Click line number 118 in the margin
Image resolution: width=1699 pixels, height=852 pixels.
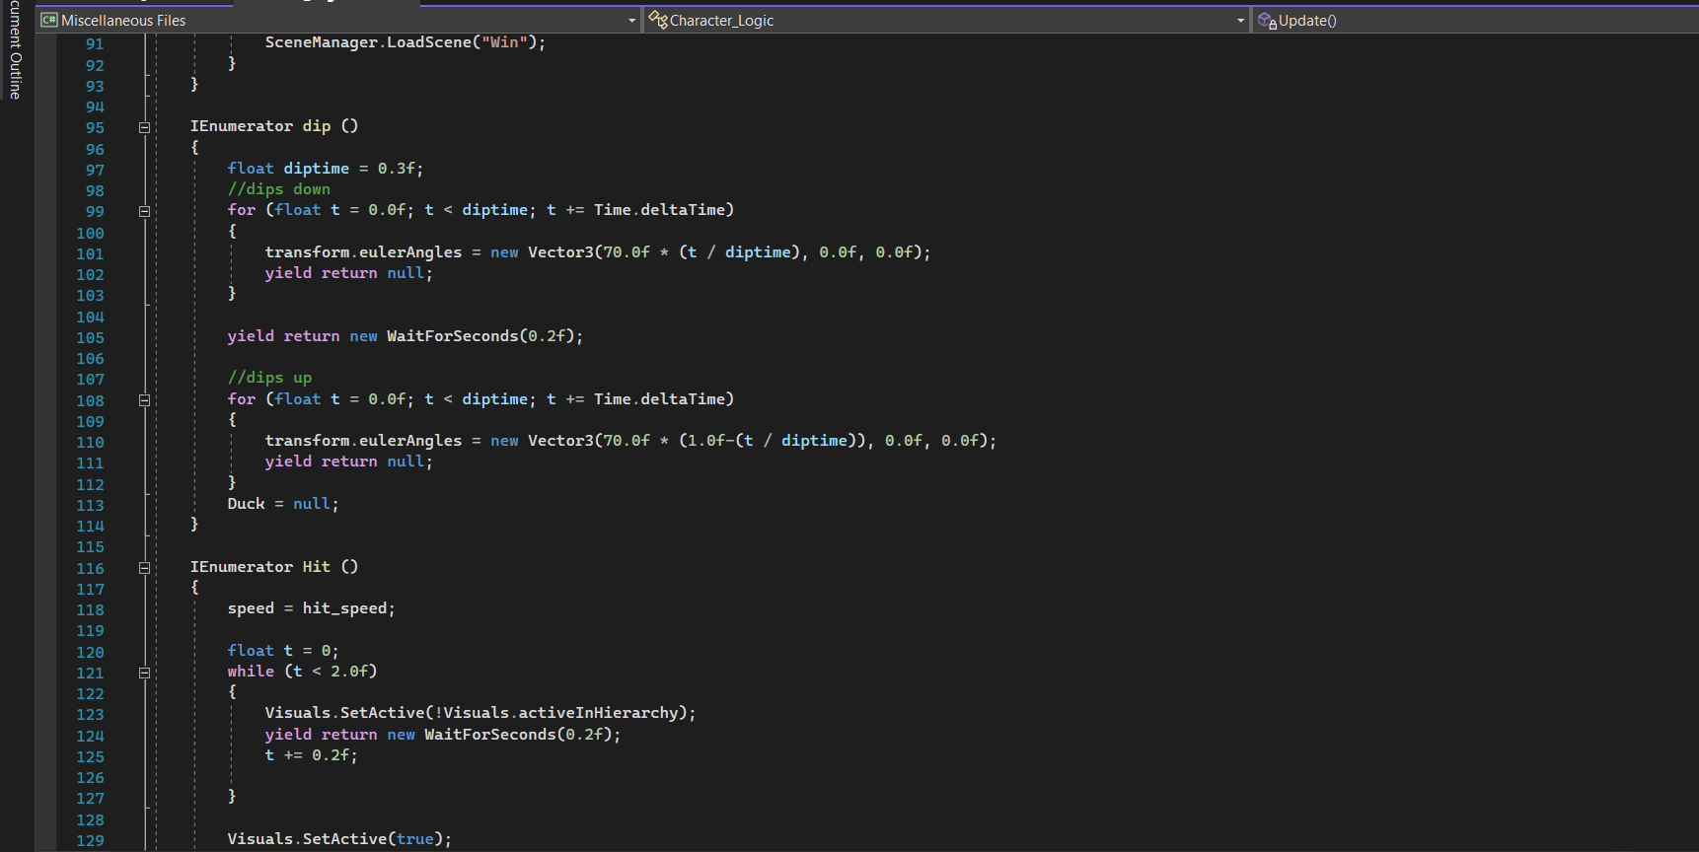point(90,609)
